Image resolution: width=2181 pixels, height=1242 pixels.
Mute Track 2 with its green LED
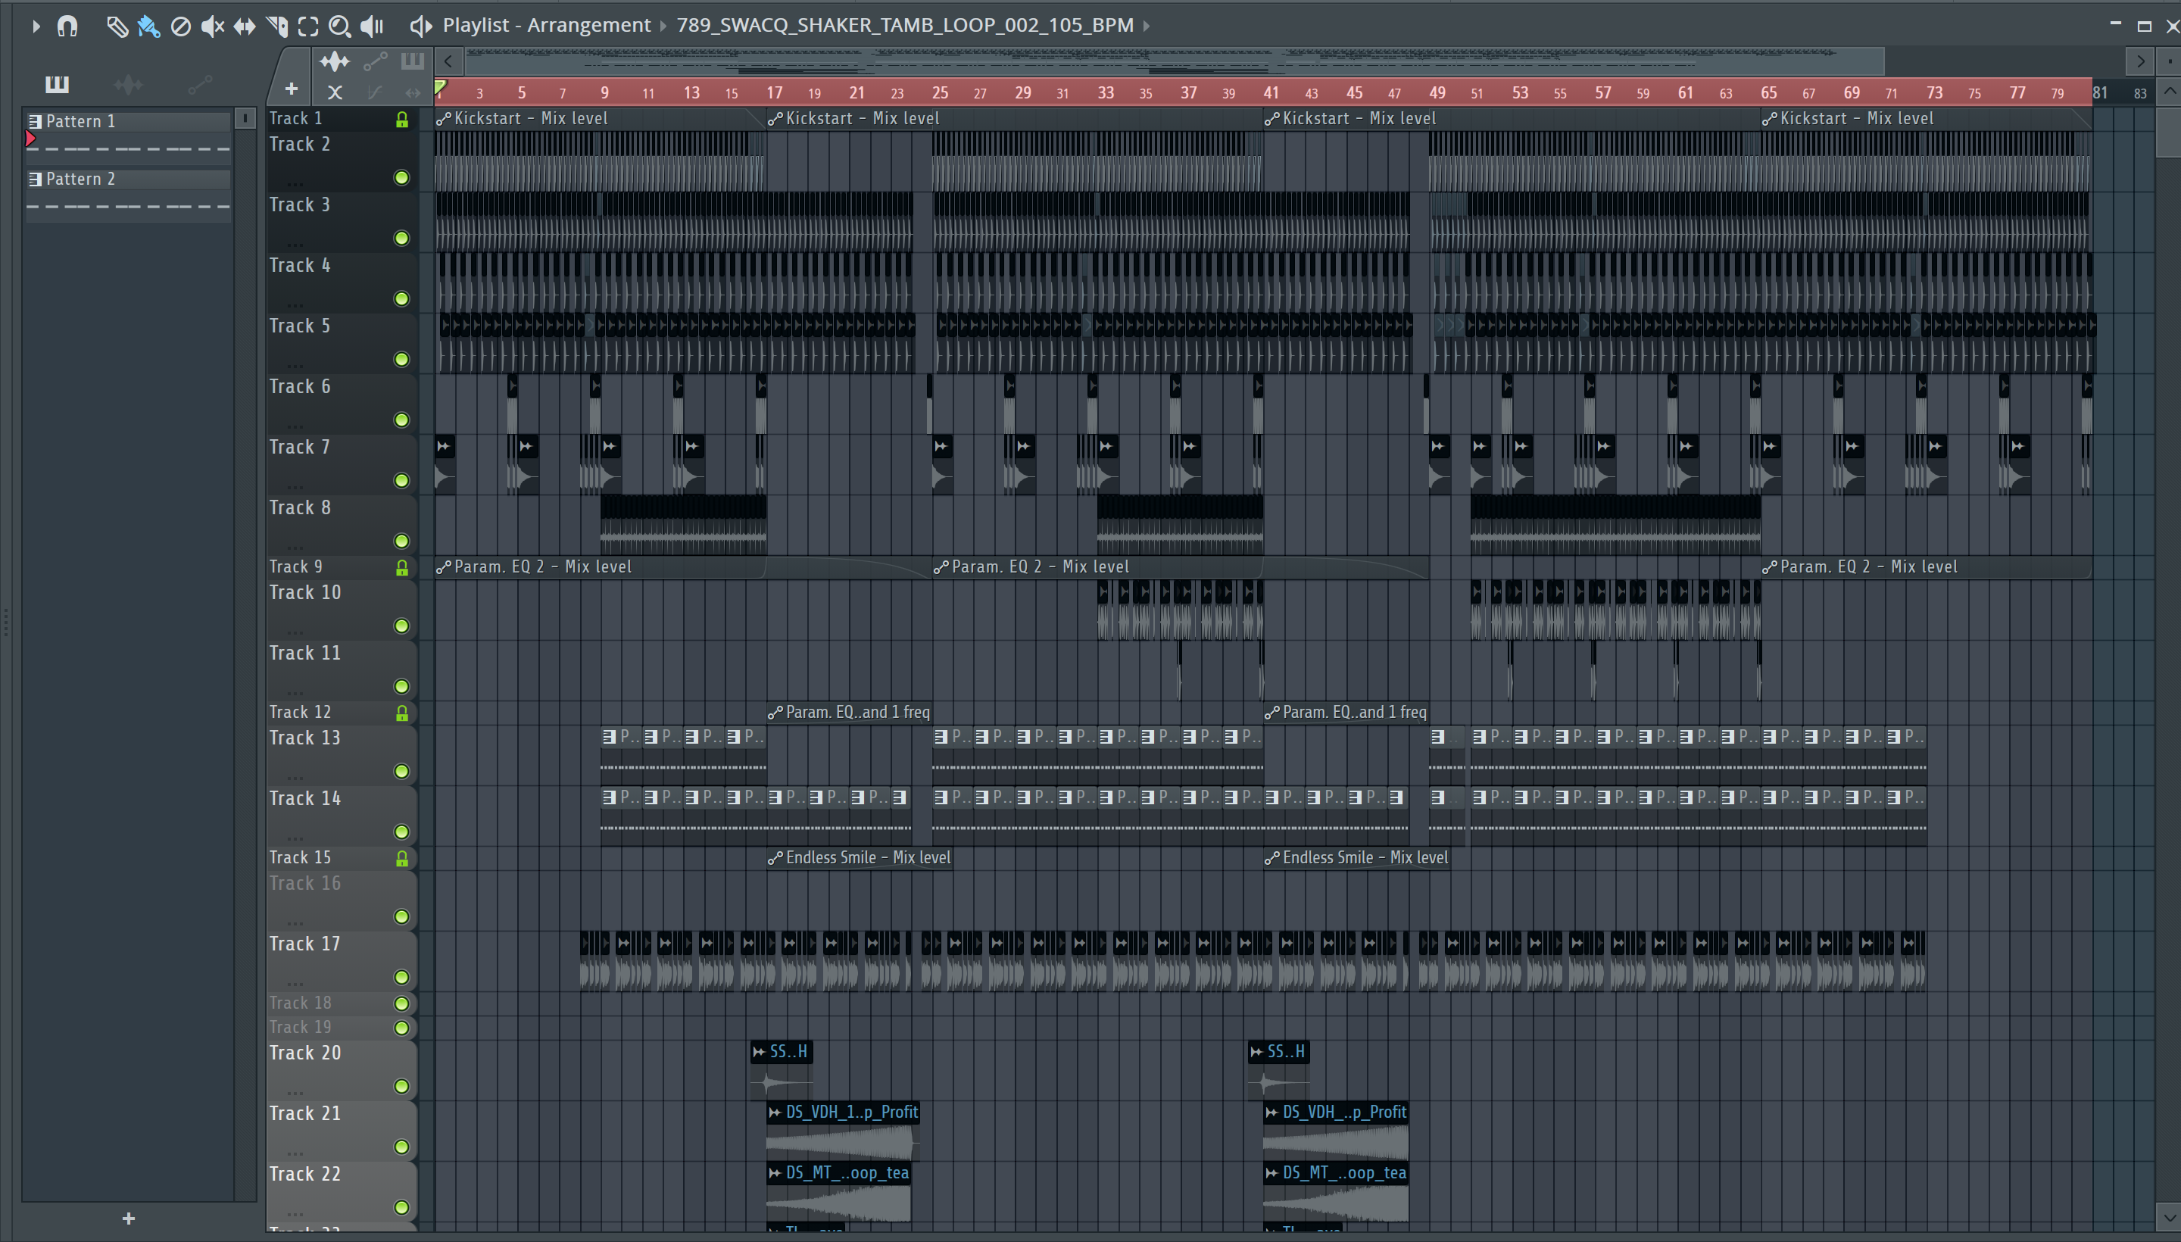(x=401, y=177)
